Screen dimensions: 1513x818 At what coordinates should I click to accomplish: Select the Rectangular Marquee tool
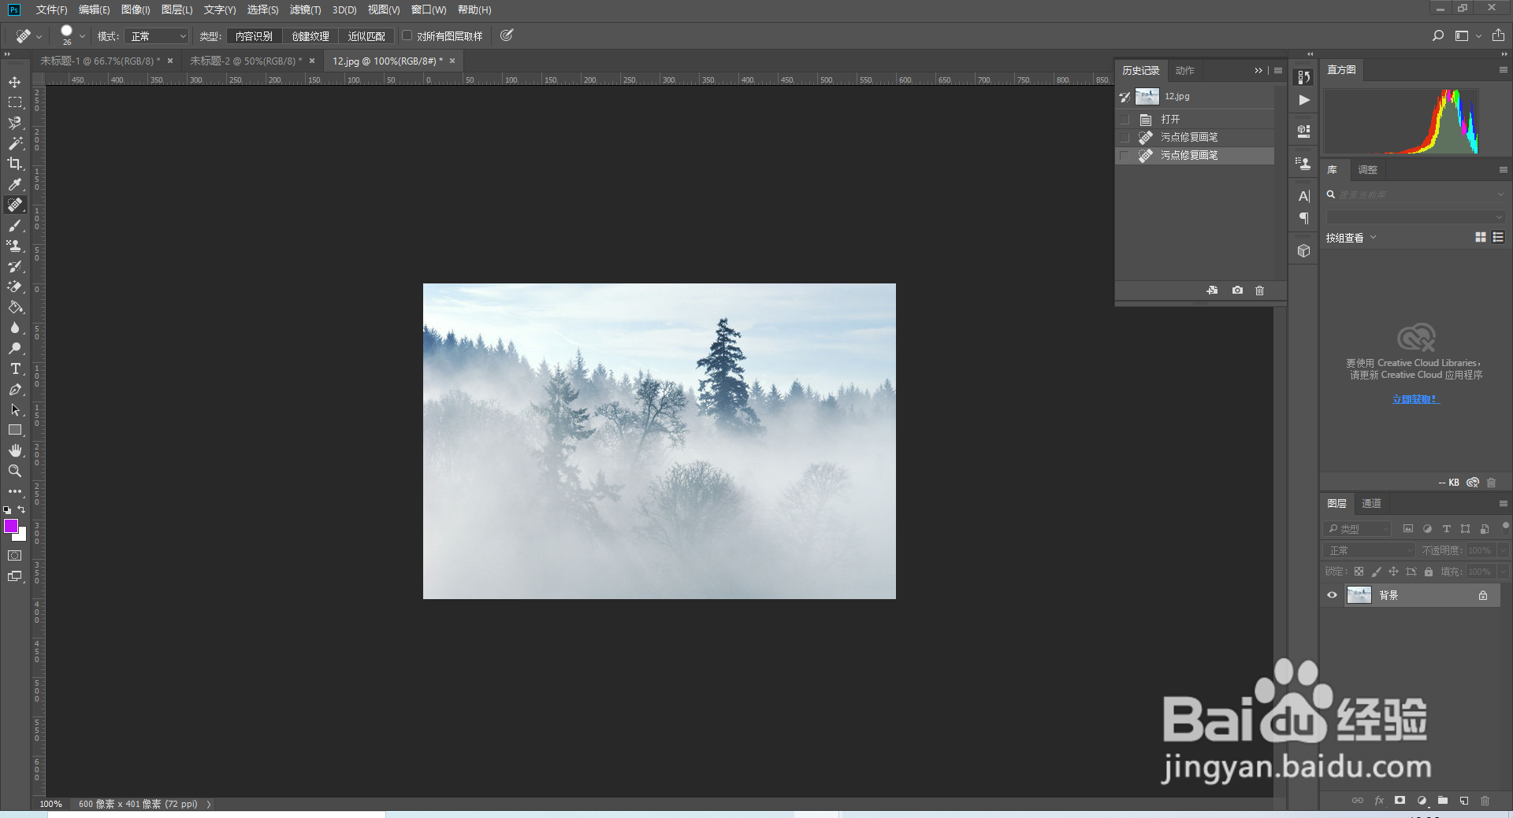(x=15, y=102)
